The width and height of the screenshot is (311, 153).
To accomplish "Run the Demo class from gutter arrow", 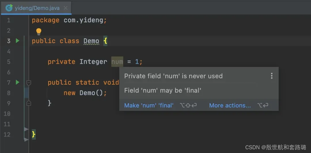I will click(17, 41).
